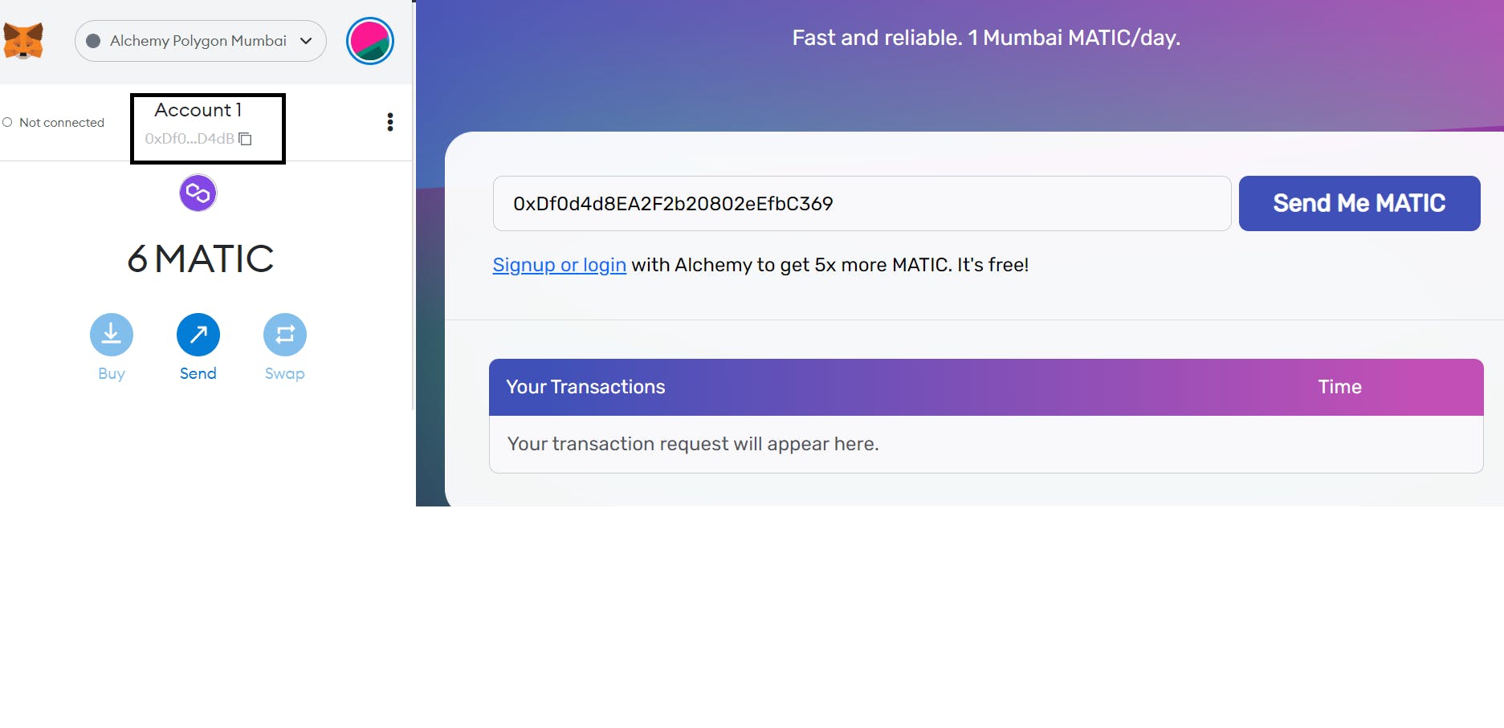Viewport: 1504px width, 728px height.
Task: Open the three-dot account options menu
Action: click(390, 122)
